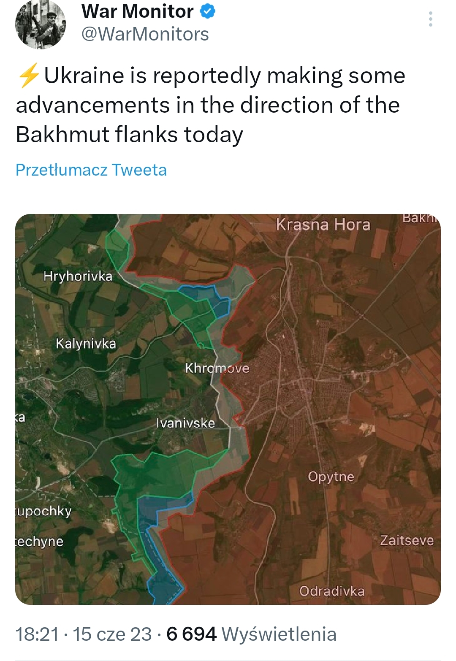This screenshot has height=661, width=456.
Task: Click the Kalynivka label on map
Action: point(86,344)
